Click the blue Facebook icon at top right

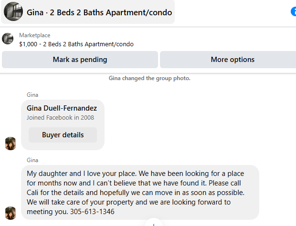pos(293,12)
